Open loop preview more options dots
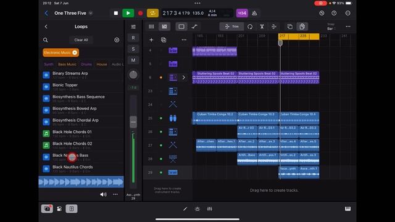 (115, 194)
